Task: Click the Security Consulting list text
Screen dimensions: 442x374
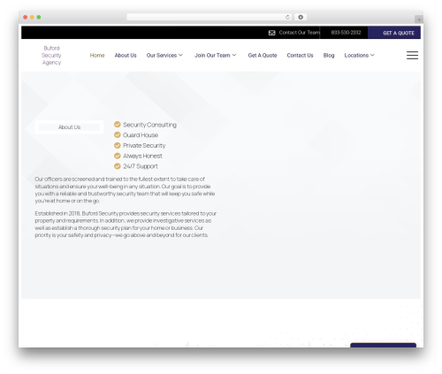Action: pyautogui.click(x=149, y=125)
